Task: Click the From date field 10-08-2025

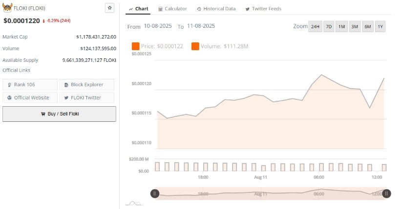Action: coord(158,26)
